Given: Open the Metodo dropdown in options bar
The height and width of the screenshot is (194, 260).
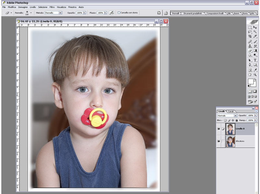Looking at the screenshot, I should (x=60, y=13).
